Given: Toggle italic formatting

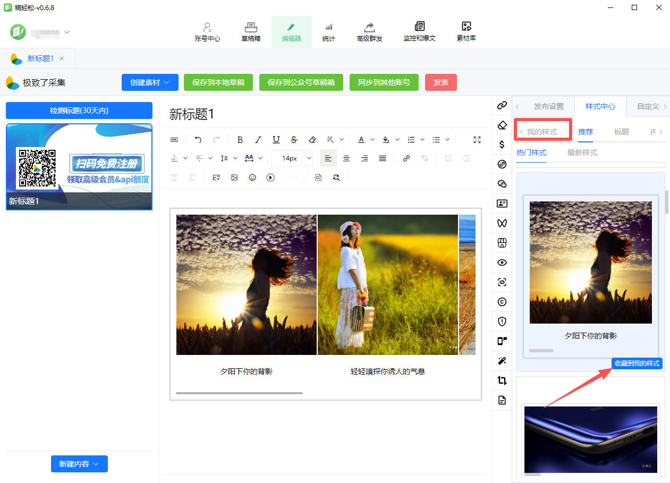Looking at the screenshot, I should [258, 140].
